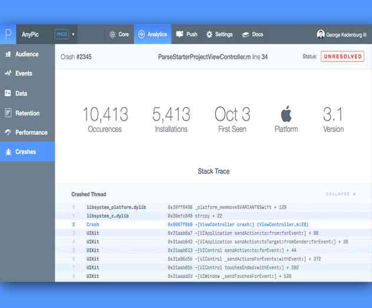The width and height of the screenshot is (372, 308).
Task: Click ParseStarterProjectViewController.m line 34 heading
Action: click(213, 57)
